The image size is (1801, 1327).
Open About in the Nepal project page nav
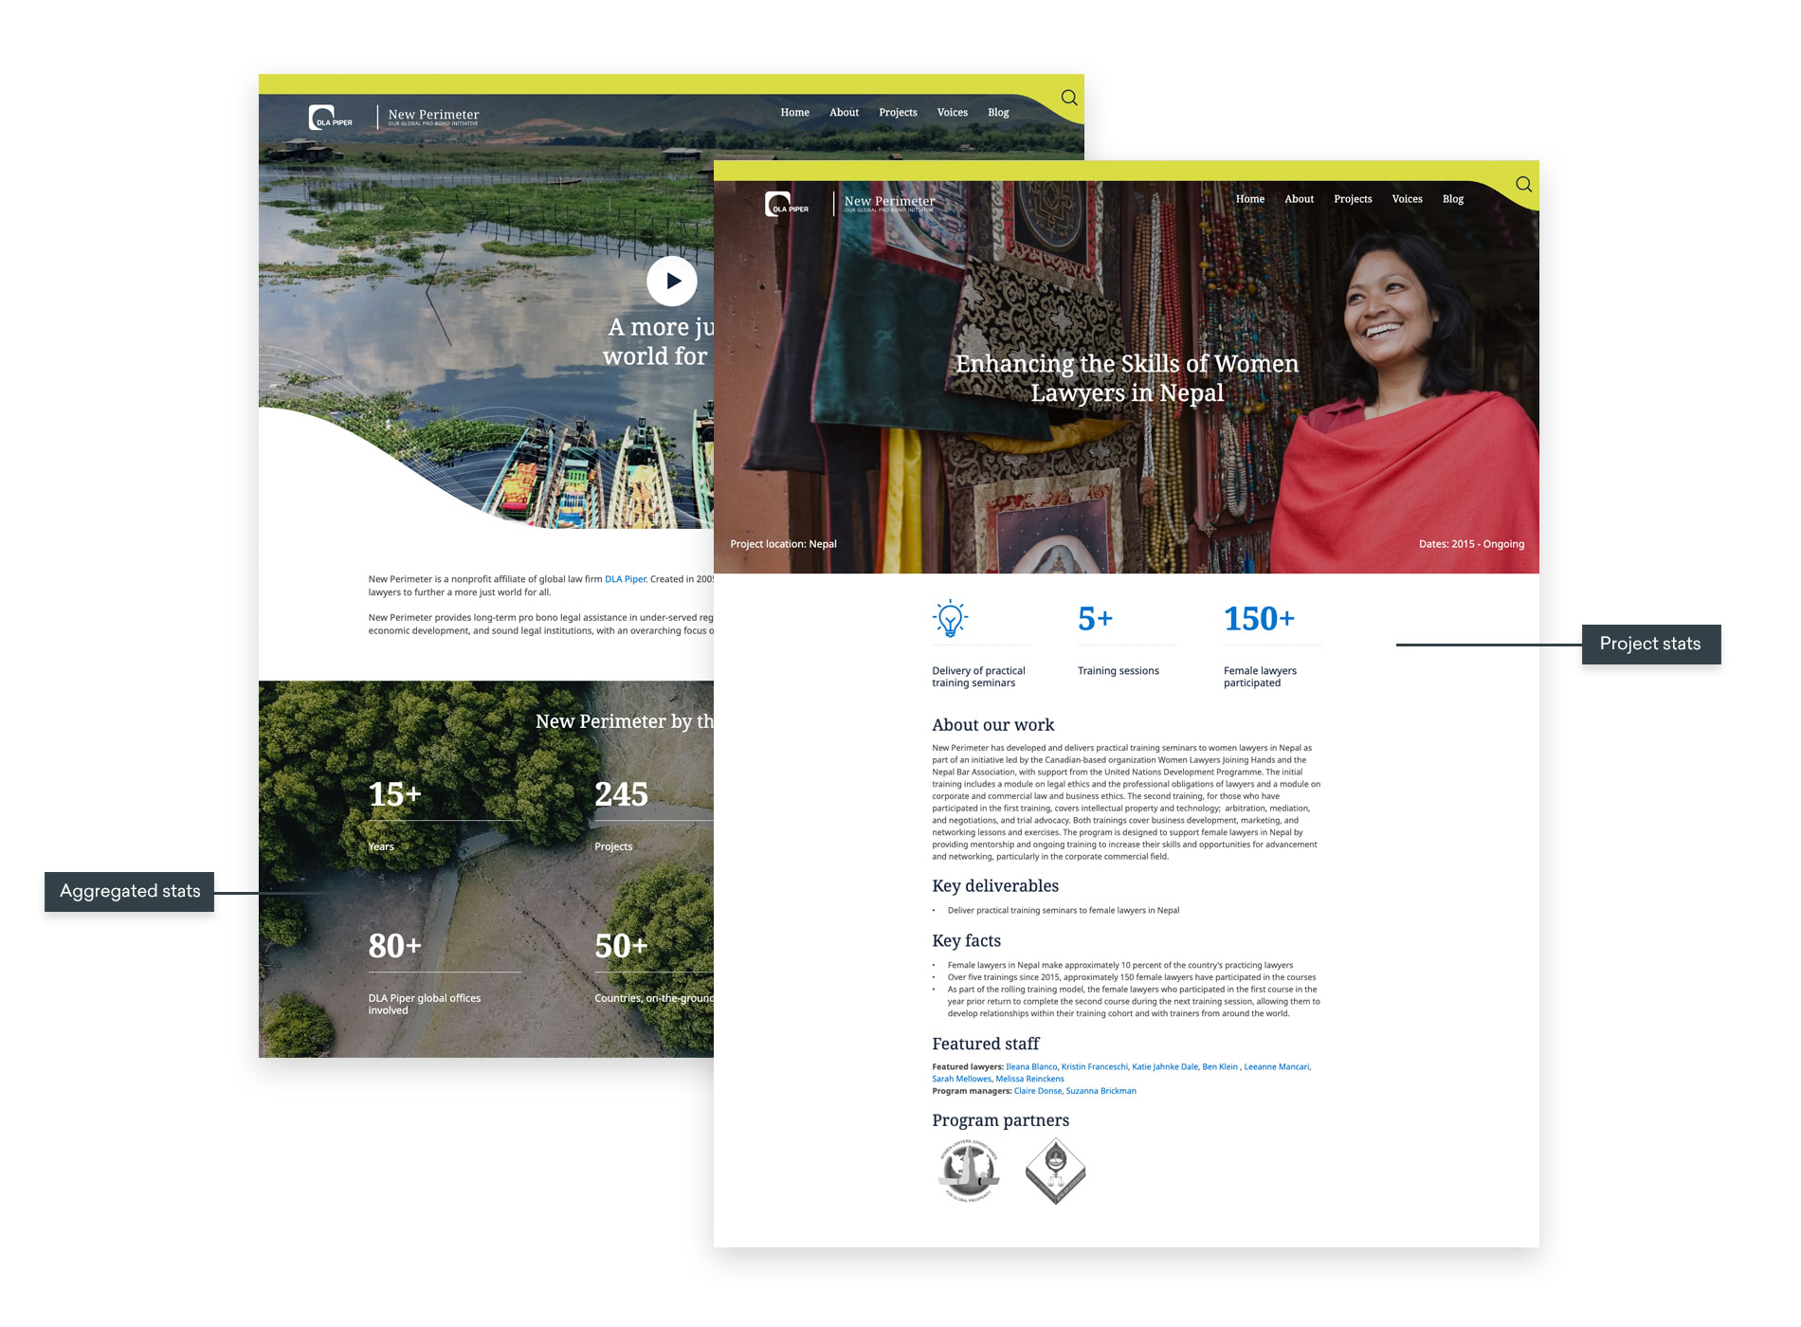(1299, 199)
